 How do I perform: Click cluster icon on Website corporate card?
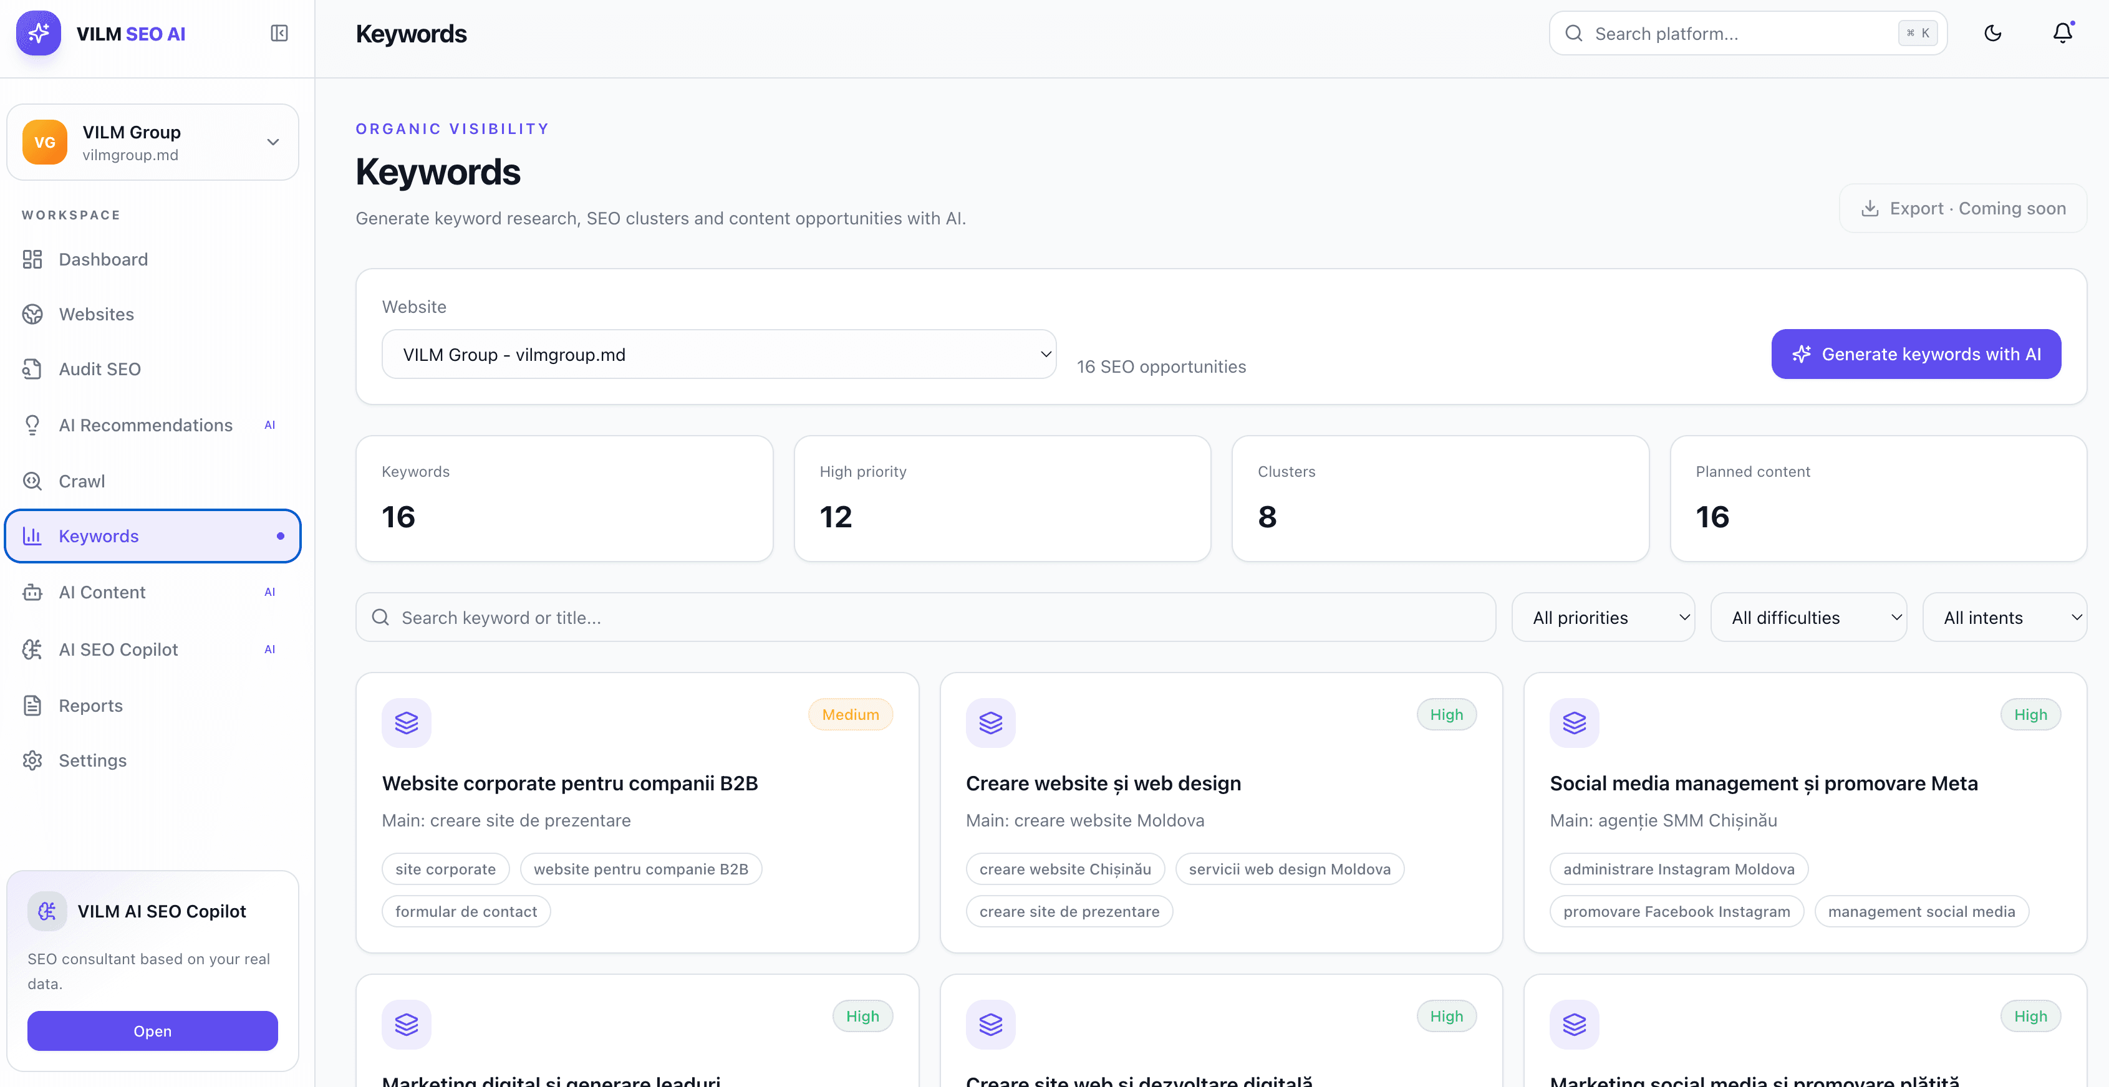(407, 723)
